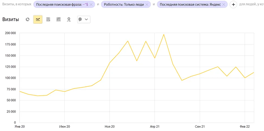
Task: Switch to column chart view
Action: point(59,19)
